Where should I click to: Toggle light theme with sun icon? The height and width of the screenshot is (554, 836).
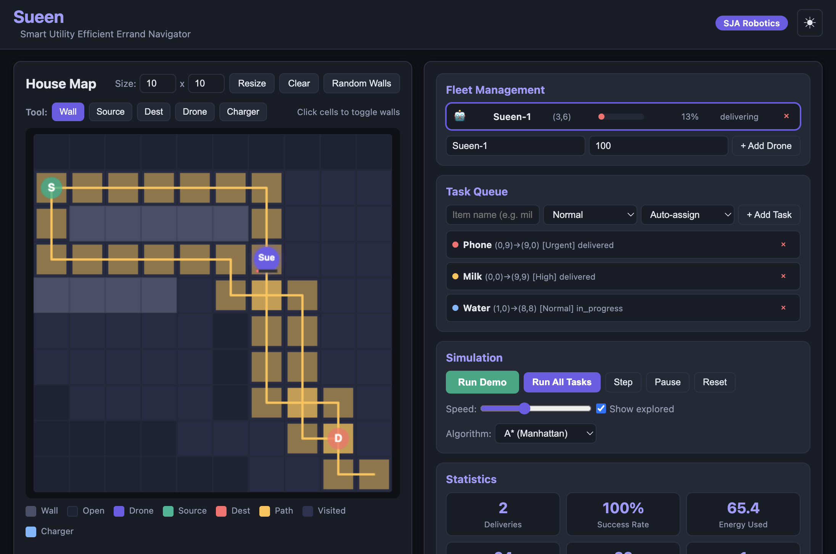[x=809, y=23]
